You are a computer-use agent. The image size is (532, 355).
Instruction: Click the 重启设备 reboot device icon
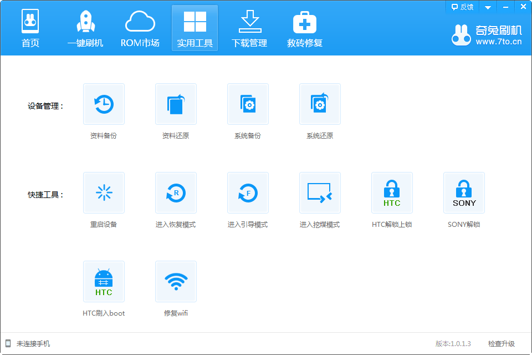104,193
